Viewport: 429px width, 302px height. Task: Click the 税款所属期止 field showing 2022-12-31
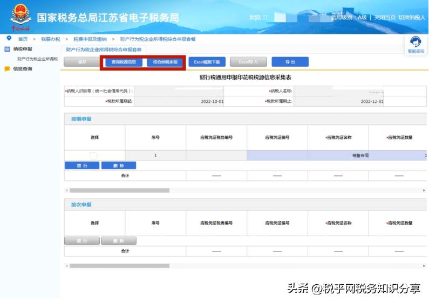pos(339,101)
